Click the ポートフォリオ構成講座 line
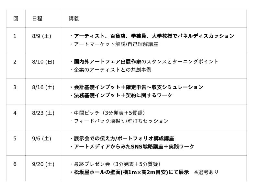The image size is (259, 191). pyautogui.click(x=122, y=138)
